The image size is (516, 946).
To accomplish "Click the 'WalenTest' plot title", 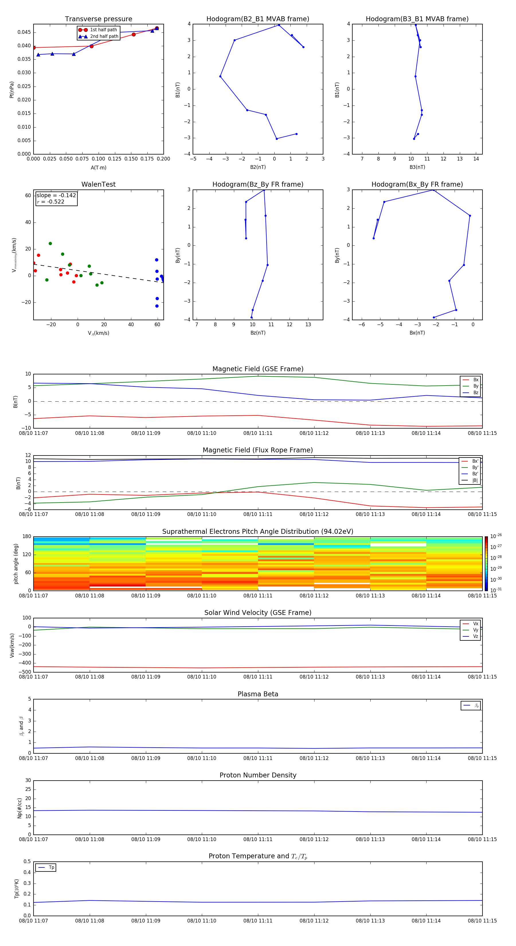I will click(x=98, y=184).
